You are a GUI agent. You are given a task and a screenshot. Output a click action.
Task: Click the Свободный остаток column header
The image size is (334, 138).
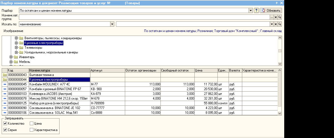[178, 70]
